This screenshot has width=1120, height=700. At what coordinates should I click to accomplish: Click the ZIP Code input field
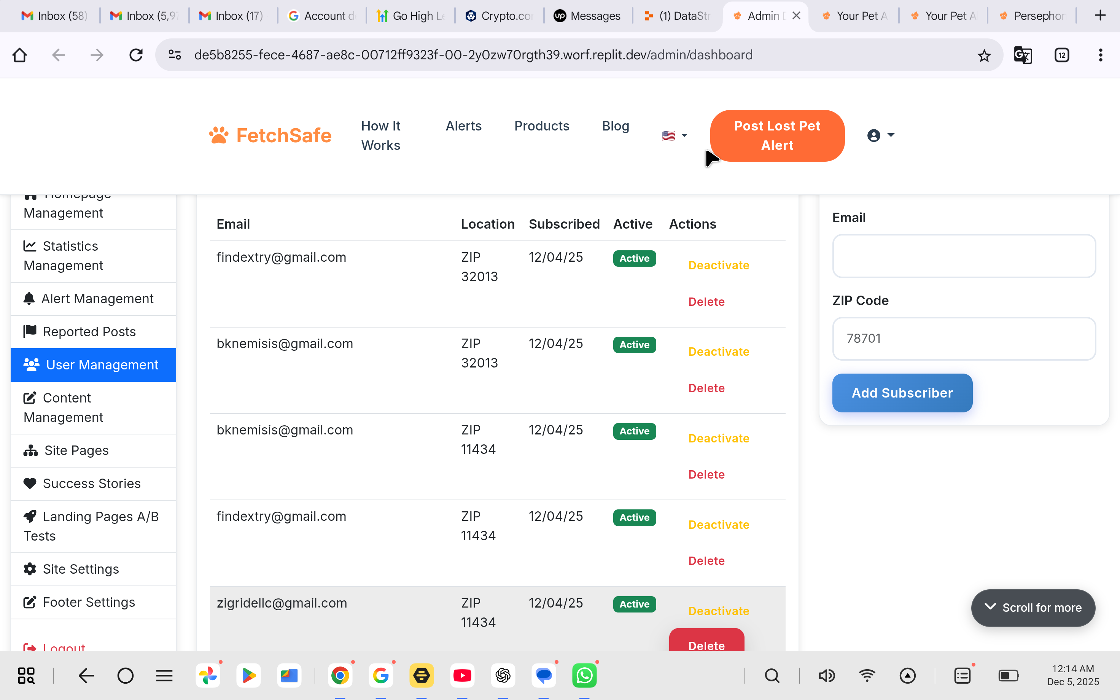click(x=964, y=339)
